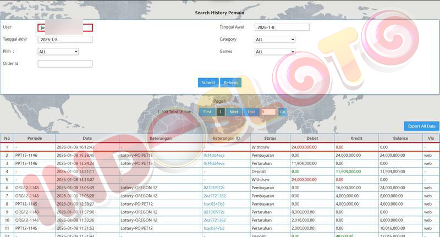Open link fcac0347b8 in row 8

(214, 203)
